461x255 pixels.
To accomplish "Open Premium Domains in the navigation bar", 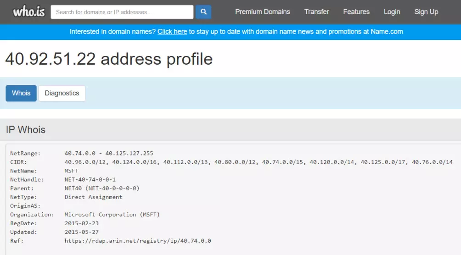I will [x=262, y=12].
